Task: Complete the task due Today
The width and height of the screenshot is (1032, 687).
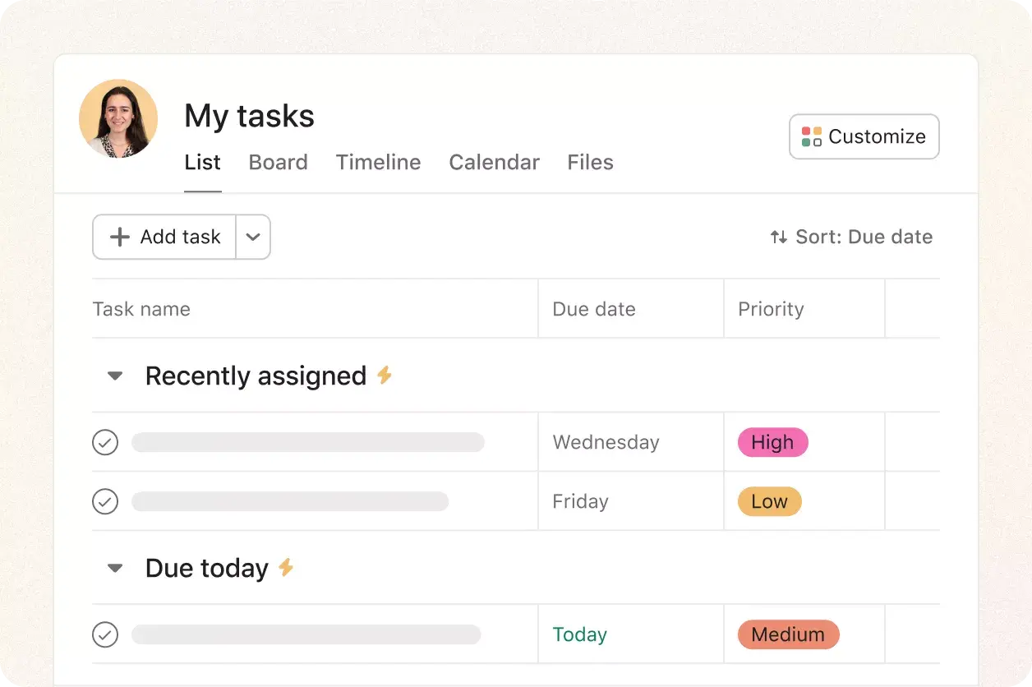Action: (x=105, y=634)
